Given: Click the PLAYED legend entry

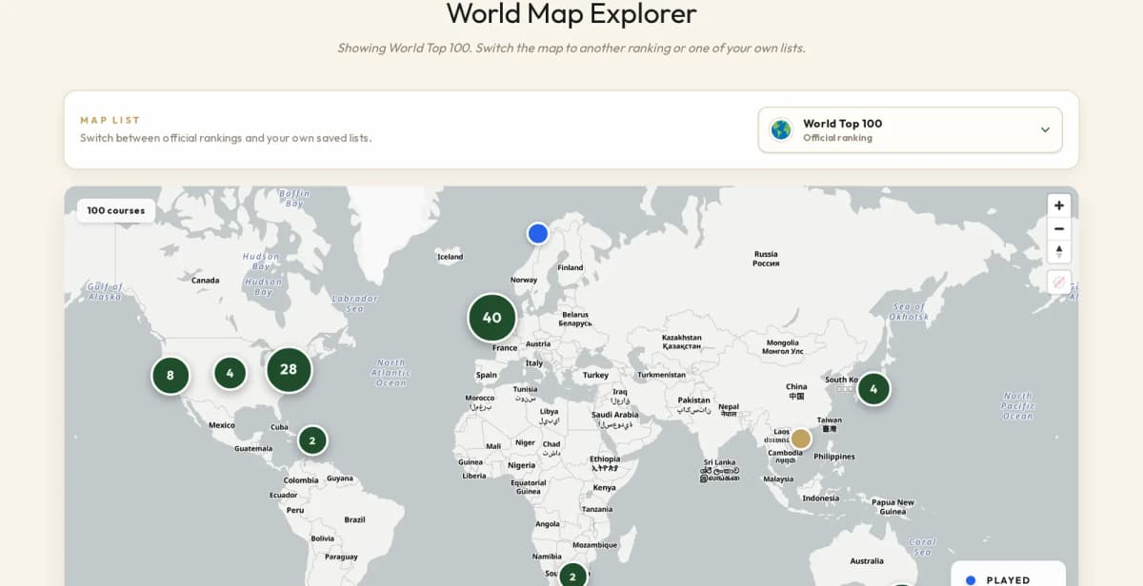Looking at the screenshot, I should (x=997, y=579).
